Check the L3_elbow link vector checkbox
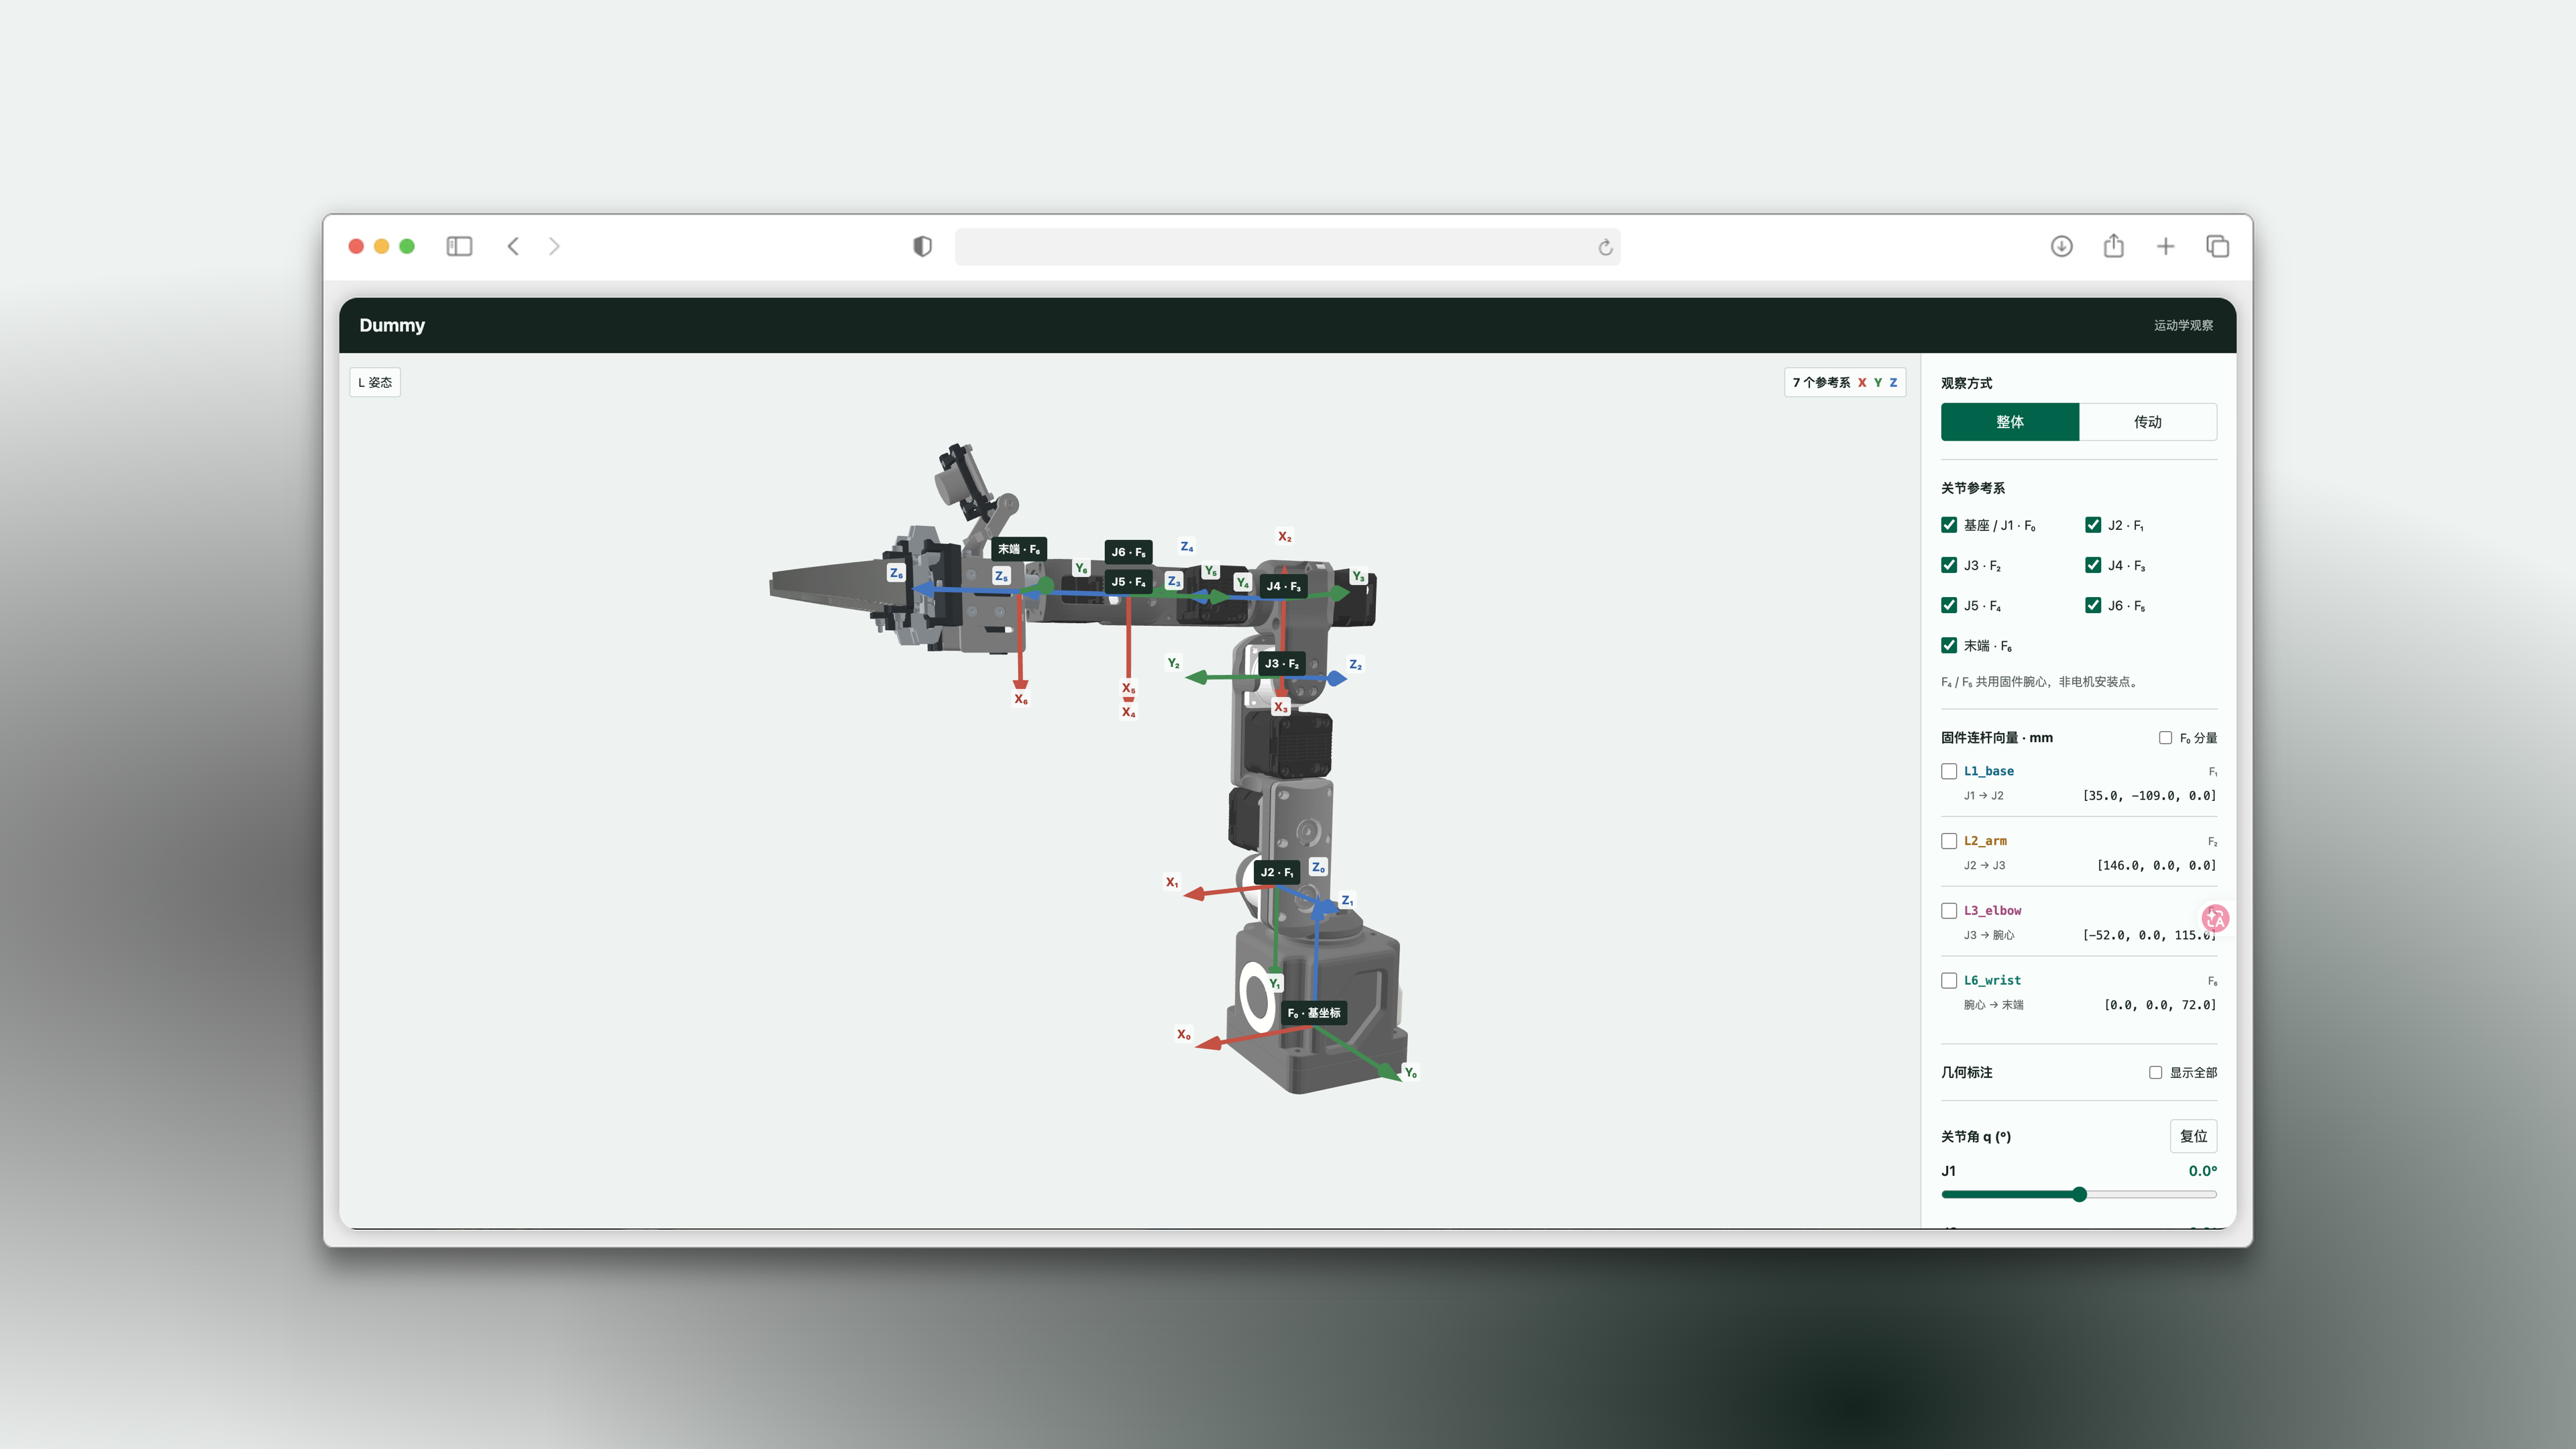Screen dimensions: 2576x1449 [1949, 911]
